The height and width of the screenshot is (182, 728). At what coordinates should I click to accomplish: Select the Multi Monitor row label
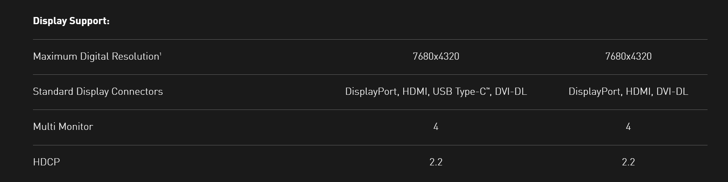pyautogui.click(x=63, y=127)
